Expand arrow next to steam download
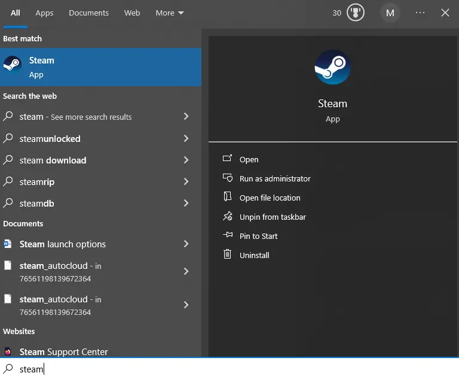The height and width of the screenshot is (379, 459). (x=186, y=160)
